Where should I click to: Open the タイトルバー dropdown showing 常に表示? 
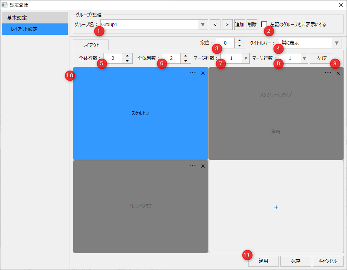pos(338,43)
